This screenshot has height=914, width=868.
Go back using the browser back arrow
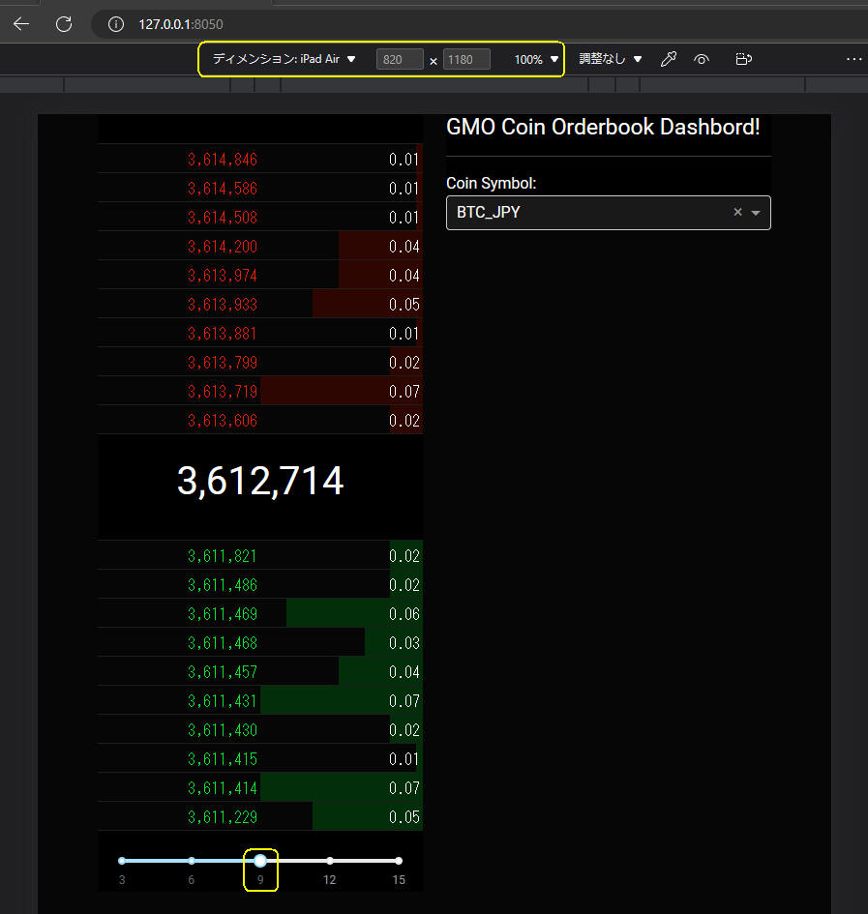click(x=21, y=24)
